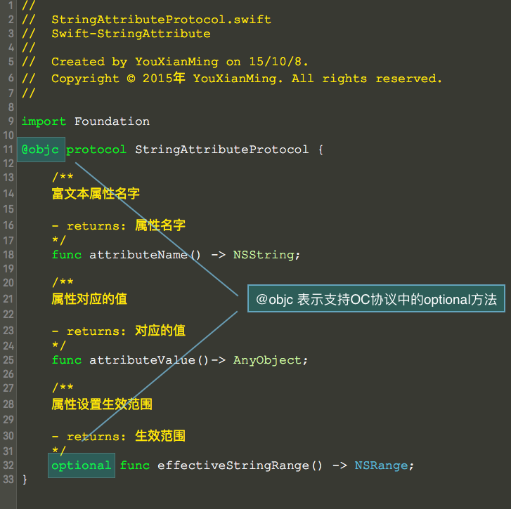The image size is (511, 509).
Task: Click the @objc attribute
Action: tap(40, 150)
